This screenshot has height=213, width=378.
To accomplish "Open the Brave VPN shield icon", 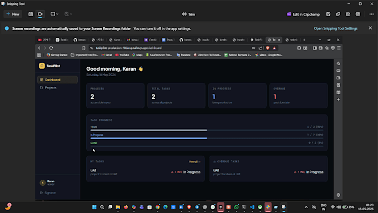I will coord(333,48).
